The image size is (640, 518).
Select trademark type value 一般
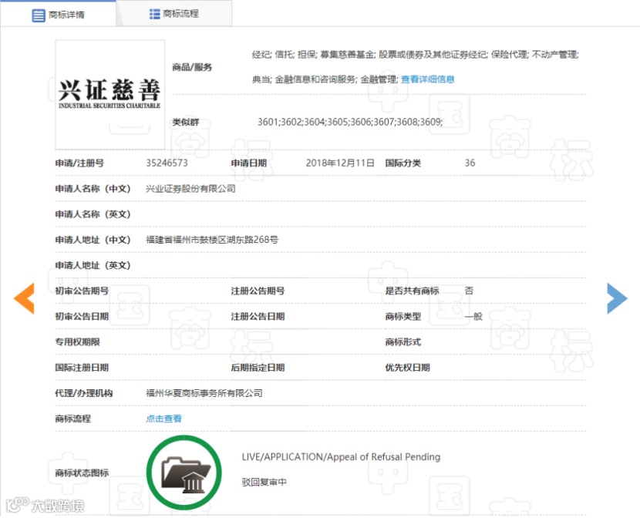[473, 317]
